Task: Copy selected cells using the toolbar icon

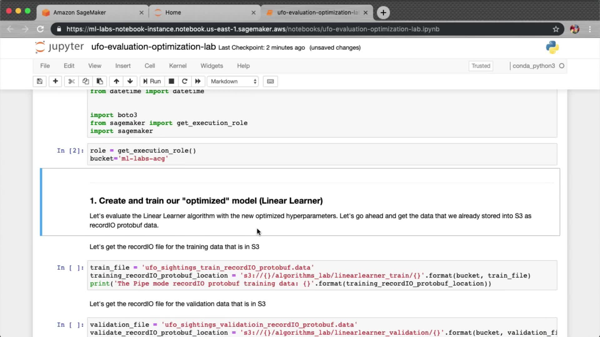Action: (x=86, y=81)
